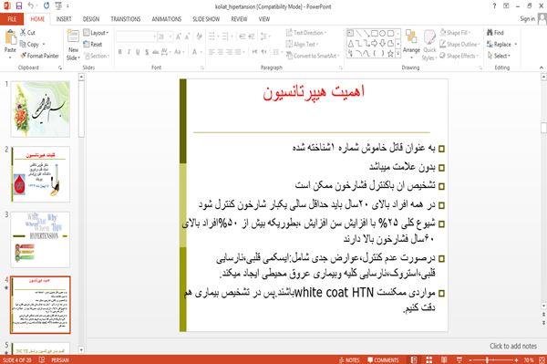The image size is (547, 364).
Task: Click the zoom slider in status bar
Action: pos(492,359)
